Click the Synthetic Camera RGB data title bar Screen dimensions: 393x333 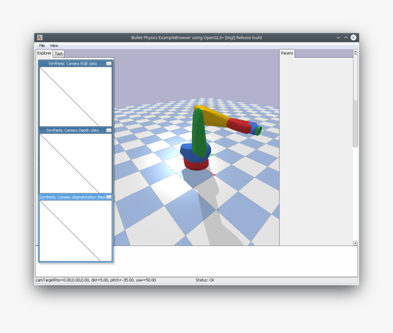(72, 64)
